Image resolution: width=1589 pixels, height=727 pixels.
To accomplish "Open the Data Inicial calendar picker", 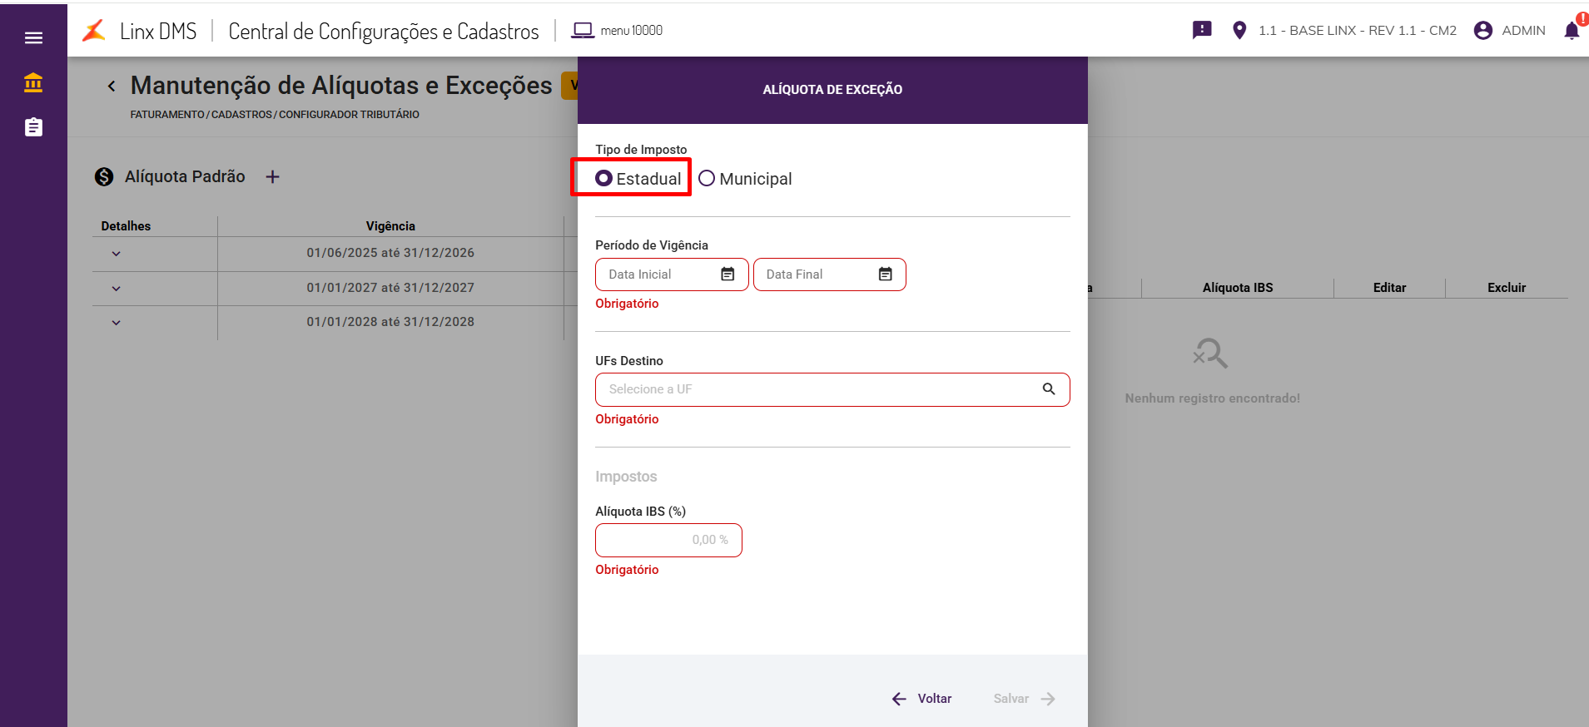I will 727,274.
